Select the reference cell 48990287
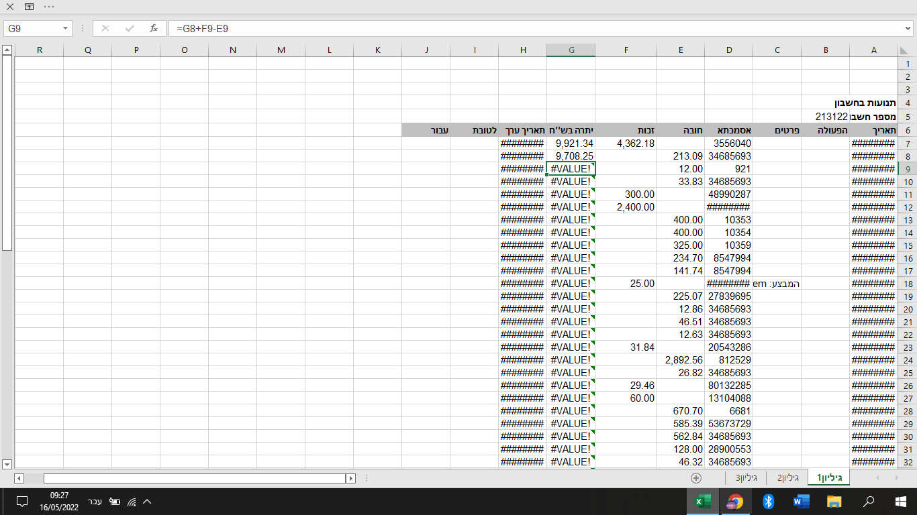Screen dimensions: 917x515 coord(729,194)
